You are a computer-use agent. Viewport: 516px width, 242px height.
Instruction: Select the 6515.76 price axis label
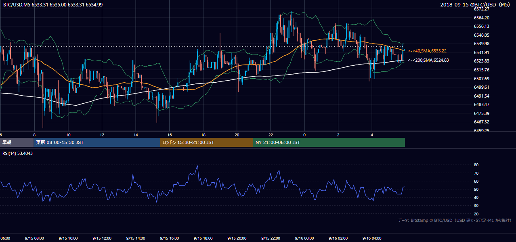482,70
